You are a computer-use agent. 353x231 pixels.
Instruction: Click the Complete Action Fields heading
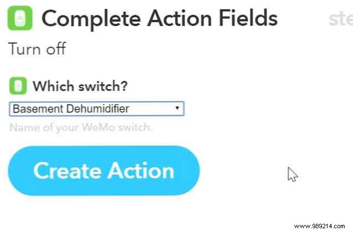click(x=160, y=19)
